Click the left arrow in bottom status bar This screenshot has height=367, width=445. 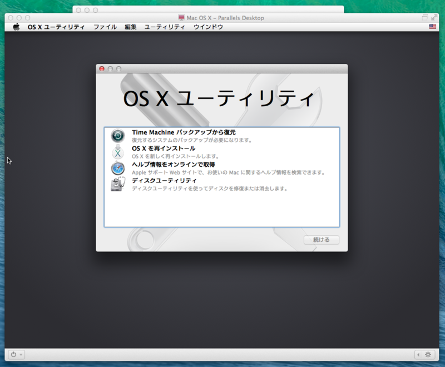(418, 354)
